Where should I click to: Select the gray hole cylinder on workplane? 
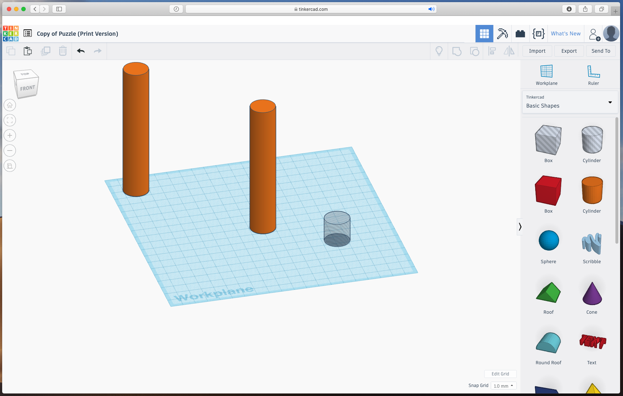(337, 229)
